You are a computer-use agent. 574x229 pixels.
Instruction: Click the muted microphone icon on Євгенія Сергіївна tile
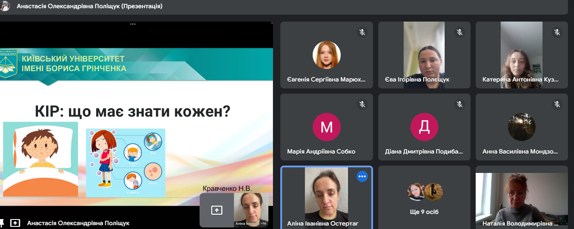(362, 32)
